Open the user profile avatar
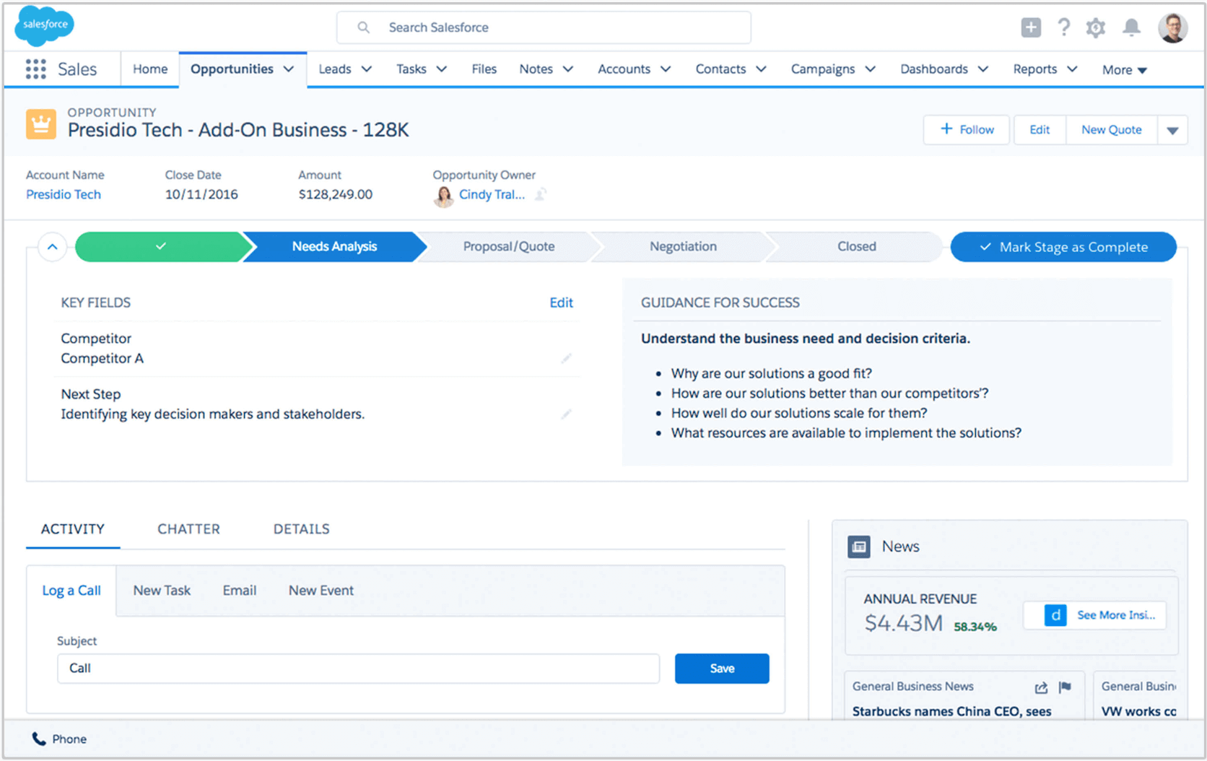Screen dimensions: 1207x761 1172,27
